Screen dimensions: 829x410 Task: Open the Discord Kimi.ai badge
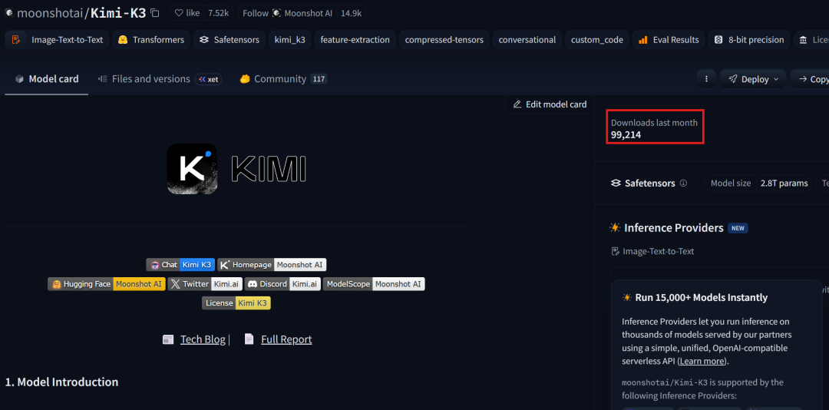pos(282,284)
